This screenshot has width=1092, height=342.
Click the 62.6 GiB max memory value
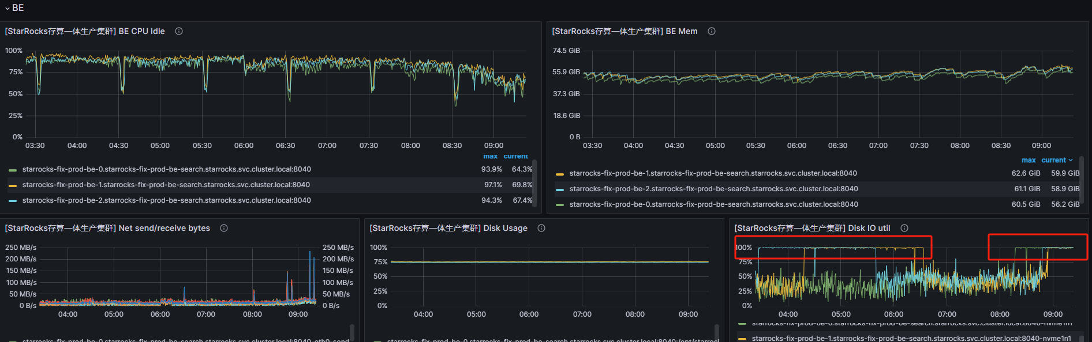point(1026,173)
